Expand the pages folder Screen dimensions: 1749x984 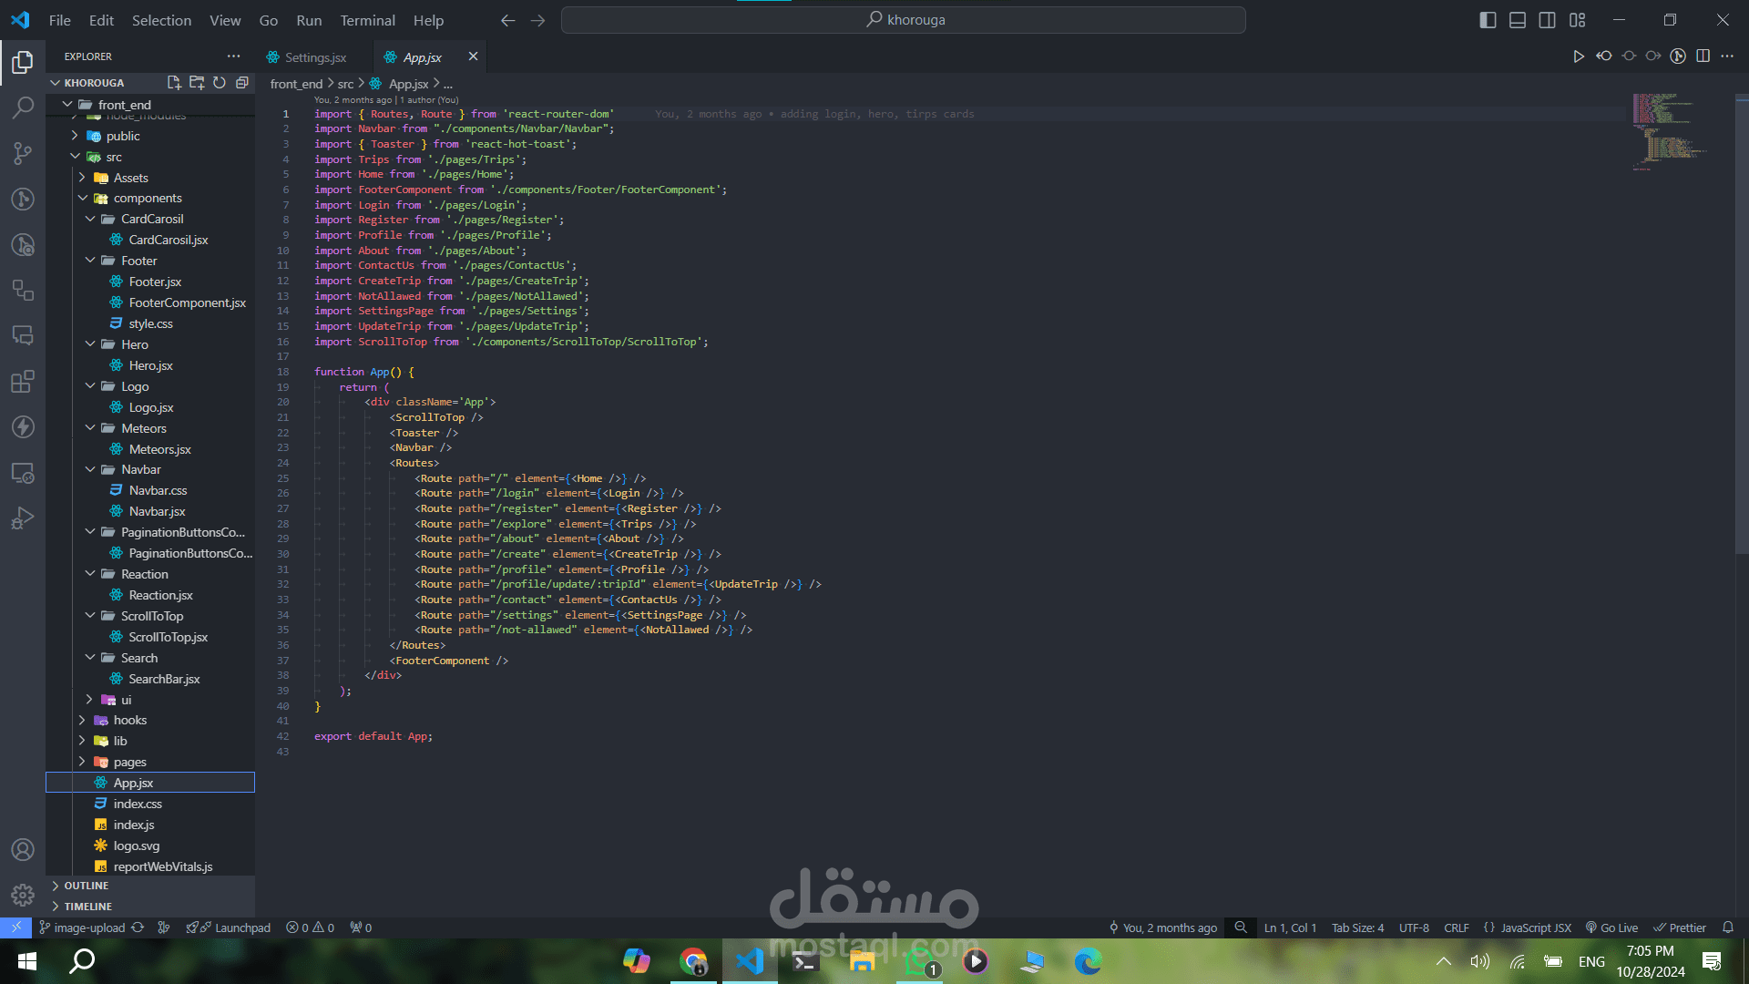129,762
